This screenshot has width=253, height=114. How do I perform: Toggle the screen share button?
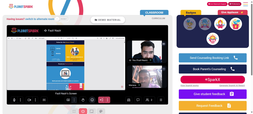tap(68, 100)
